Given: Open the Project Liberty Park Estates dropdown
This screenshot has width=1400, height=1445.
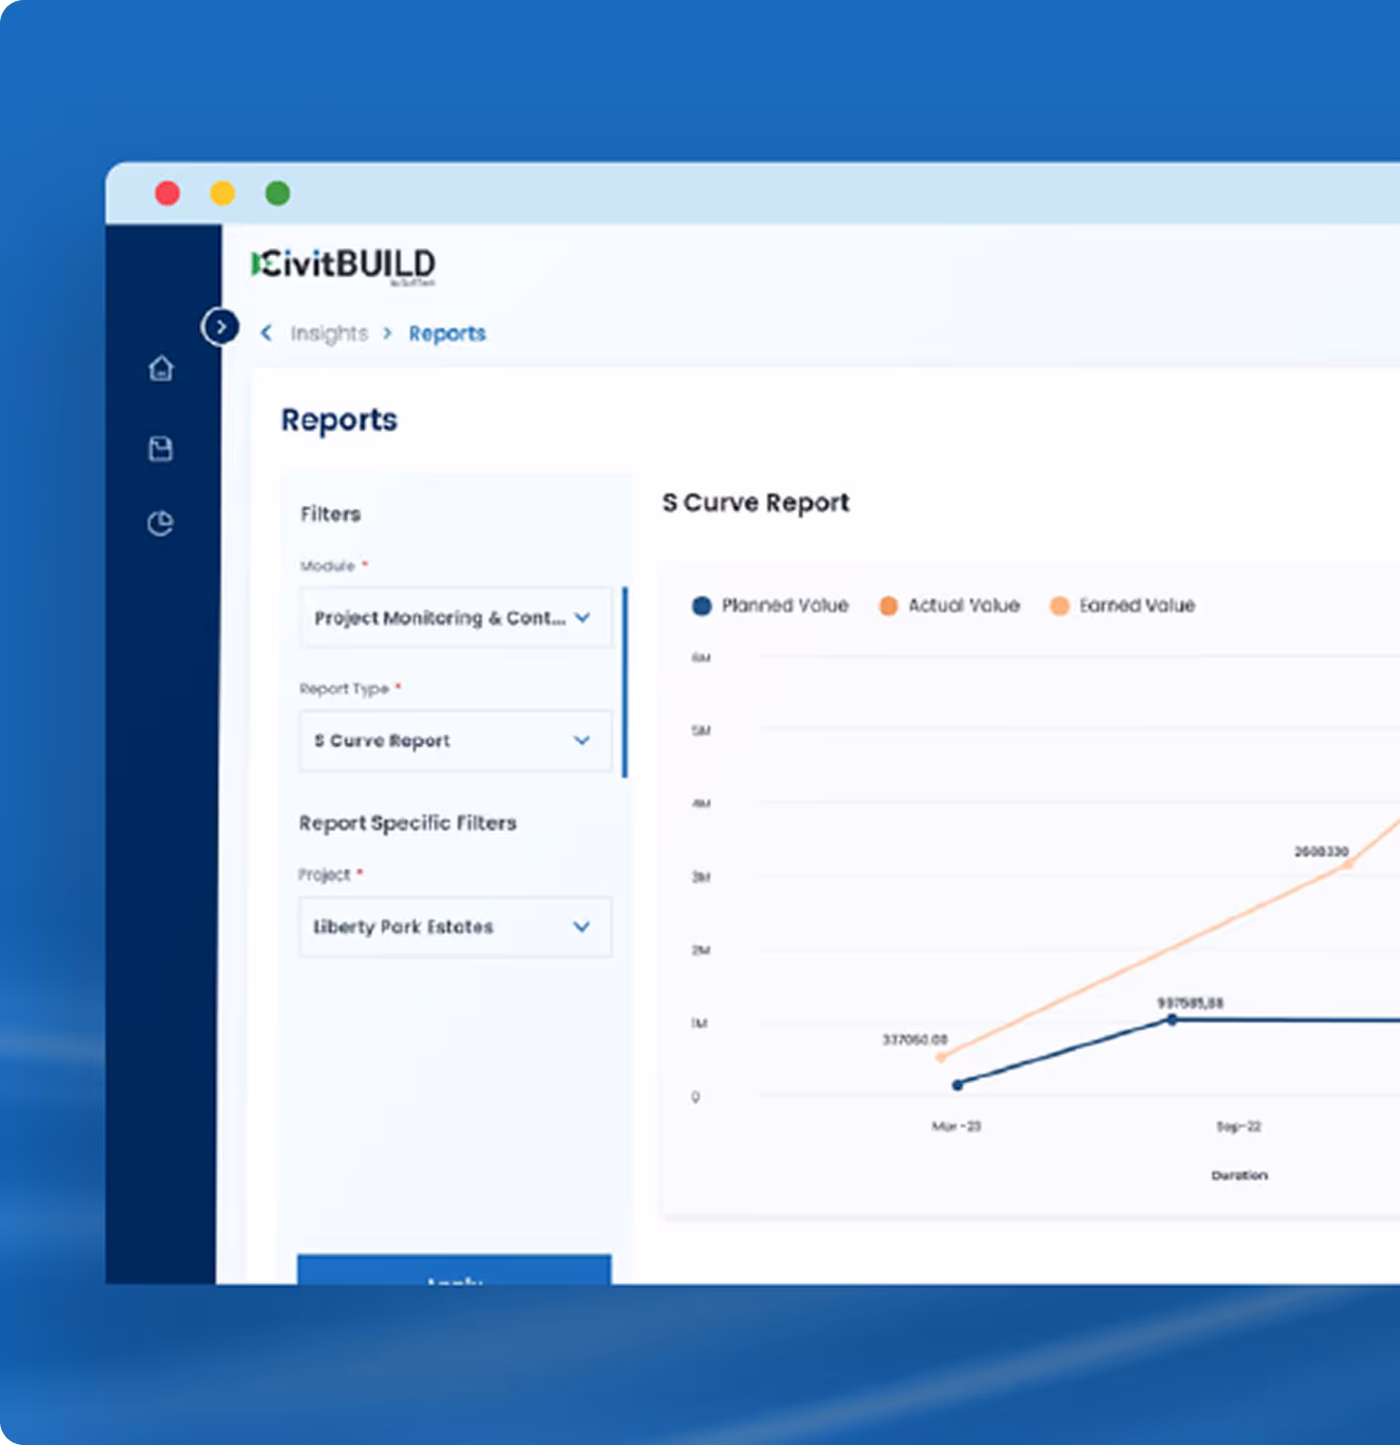Looking at the screenshot, I should tap(456, 926).
